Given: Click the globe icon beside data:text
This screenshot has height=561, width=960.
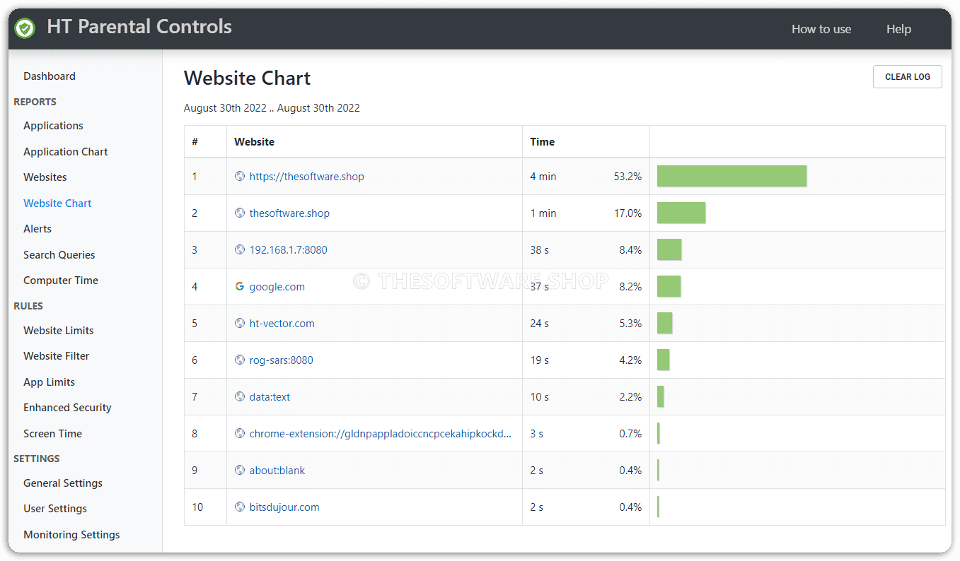Looking at the screenshot, I should pyautogui.click(x=240, y=396).
